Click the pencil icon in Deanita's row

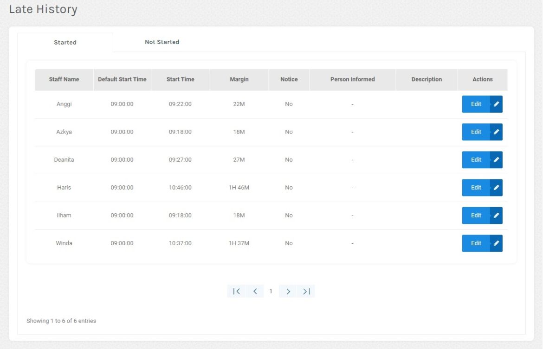point(496,160)
